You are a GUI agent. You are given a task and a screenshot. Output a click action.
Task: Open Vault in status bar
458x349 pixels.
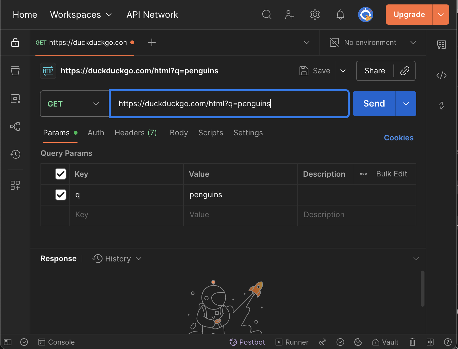385,342
